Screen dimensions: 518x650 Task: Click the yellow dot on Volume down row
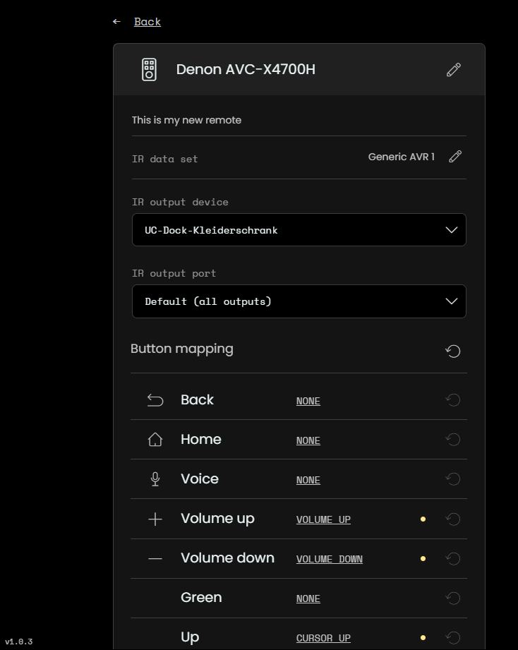[423, 558]
